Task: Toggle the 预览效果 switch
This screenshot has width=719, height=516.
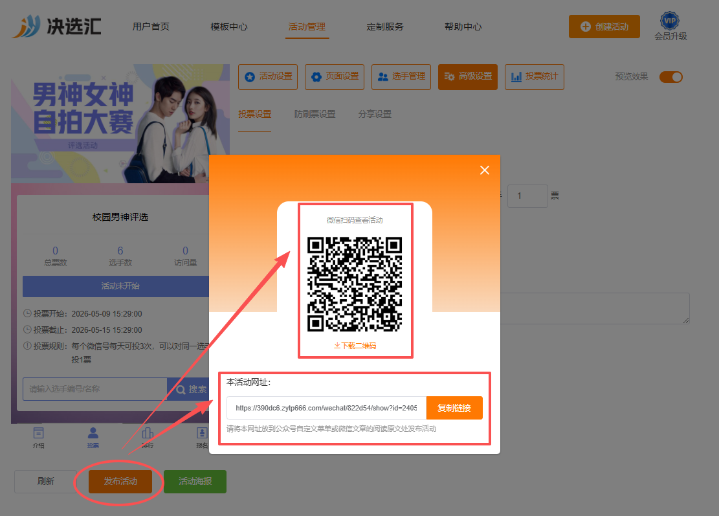Action: tap(671, 77)
